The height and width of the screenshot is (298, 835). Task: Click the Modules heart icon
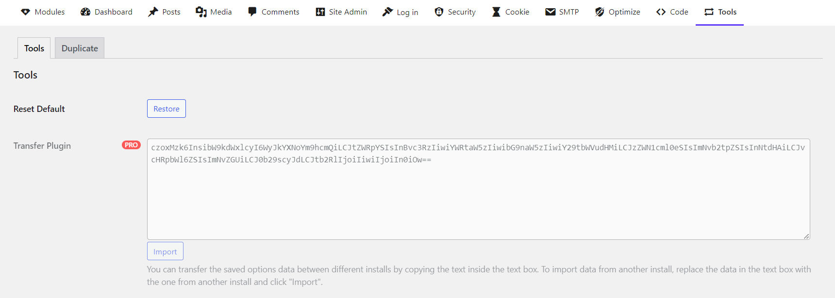tap(25, 12)
